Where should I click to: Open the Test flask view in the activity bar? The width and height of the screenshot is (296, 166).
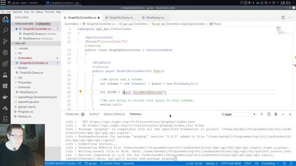[5, 75]
